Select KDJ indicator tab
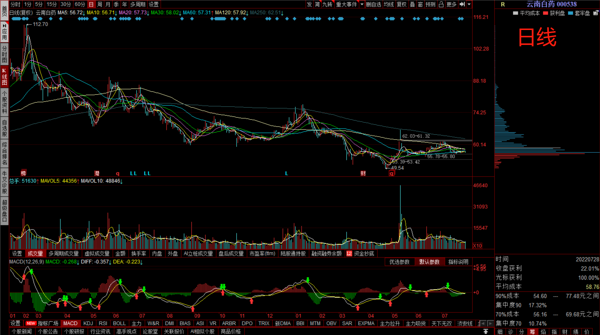This screenshot has height=335, width=600. [88, 323]
